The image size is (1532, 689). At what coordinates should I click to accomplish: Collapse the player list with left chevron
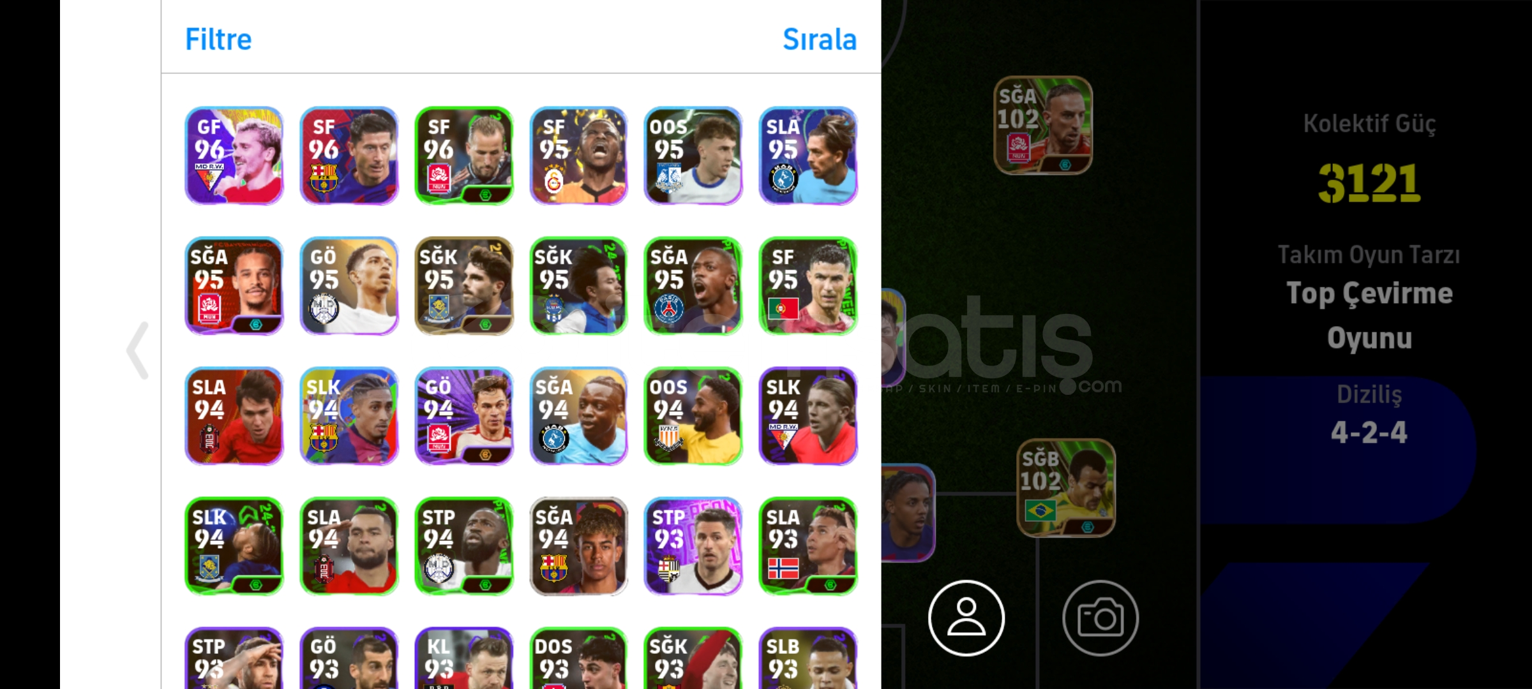coord(138,350)
